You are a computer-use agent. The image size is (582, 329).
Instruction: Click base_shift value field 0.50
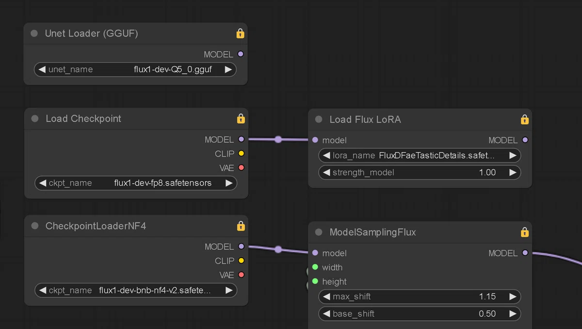pos(420,313)
